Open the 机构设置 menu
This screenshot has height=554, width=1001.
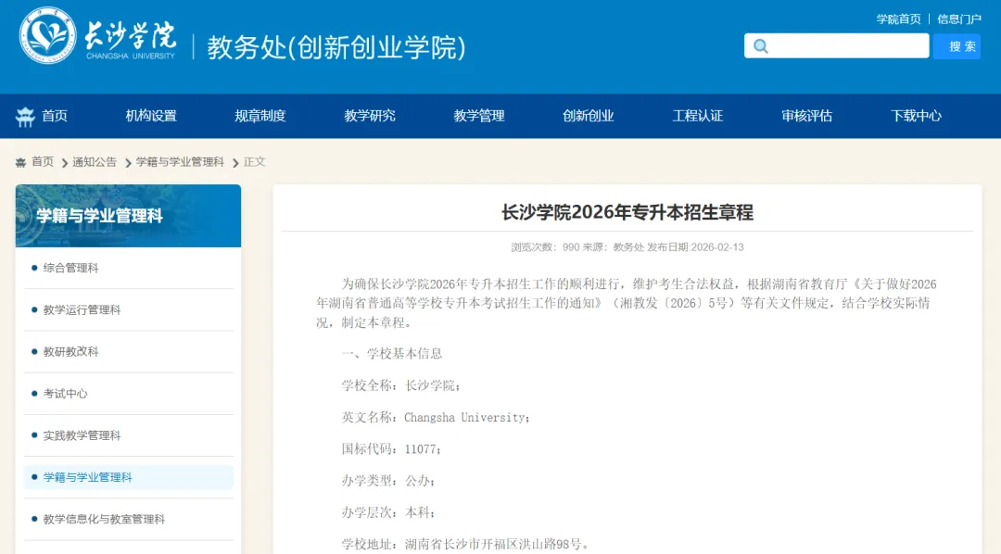coord(151,116)
